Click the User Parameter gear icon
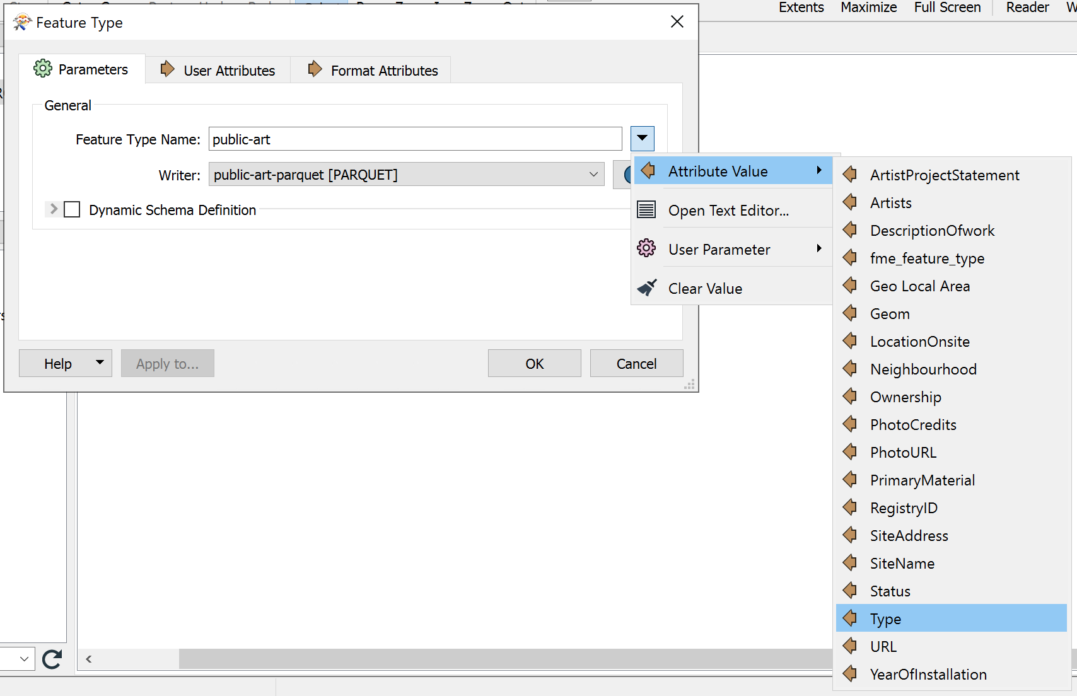 click(646, 248)
